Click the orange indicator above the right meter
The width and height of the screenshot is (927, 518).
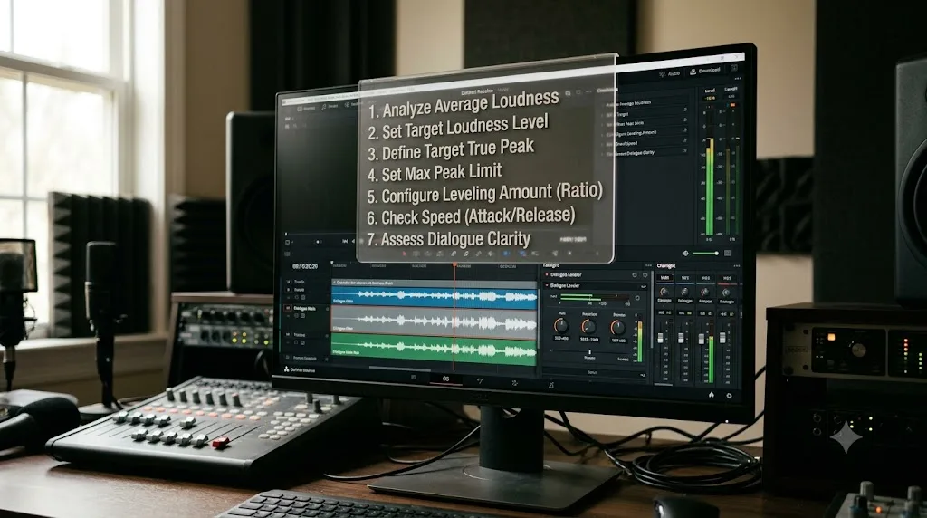click(733, 105)
